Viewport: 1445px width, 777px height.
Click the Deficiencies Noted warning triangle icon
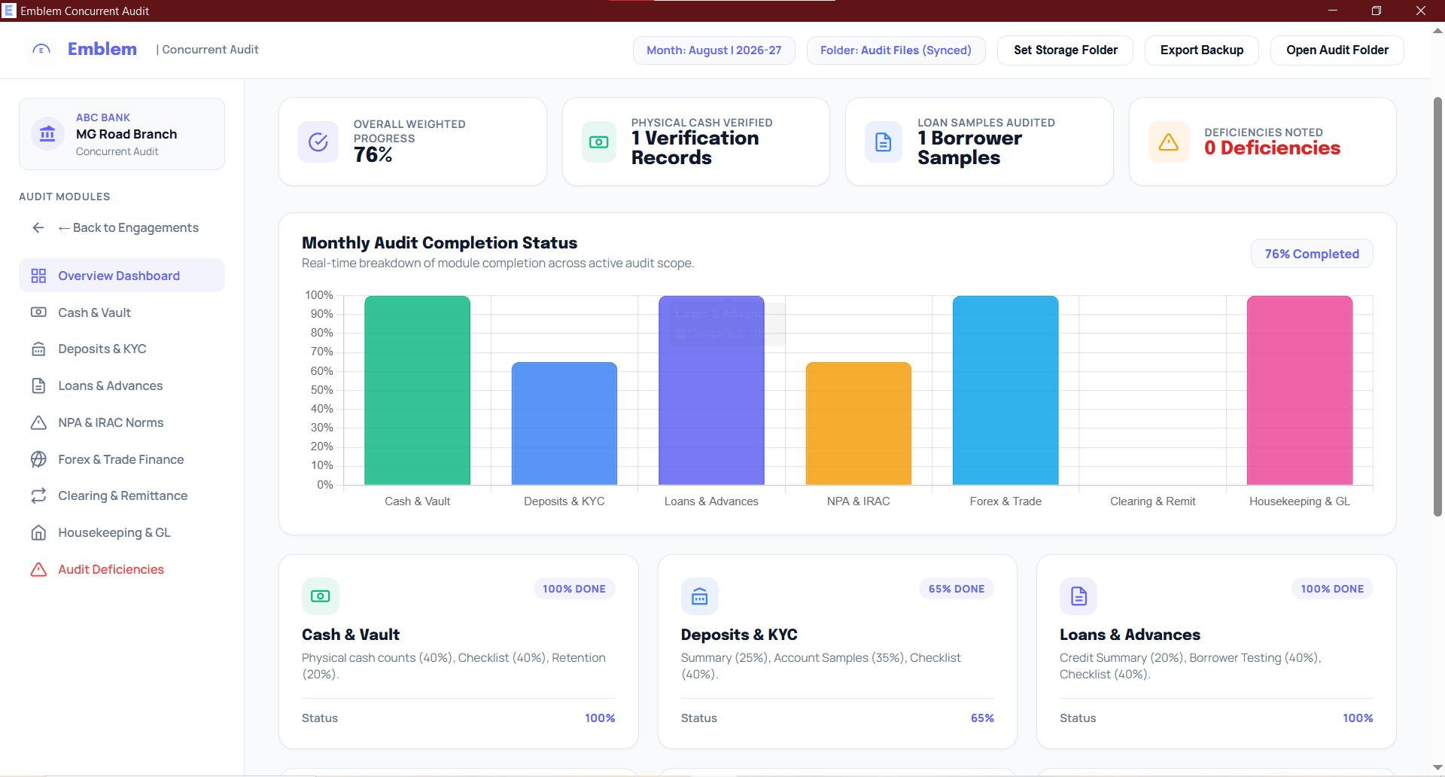[x=1169, y=142]
